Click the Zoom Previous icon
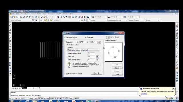183x102 pixels. pyautogui.click(x=67, y=17)
